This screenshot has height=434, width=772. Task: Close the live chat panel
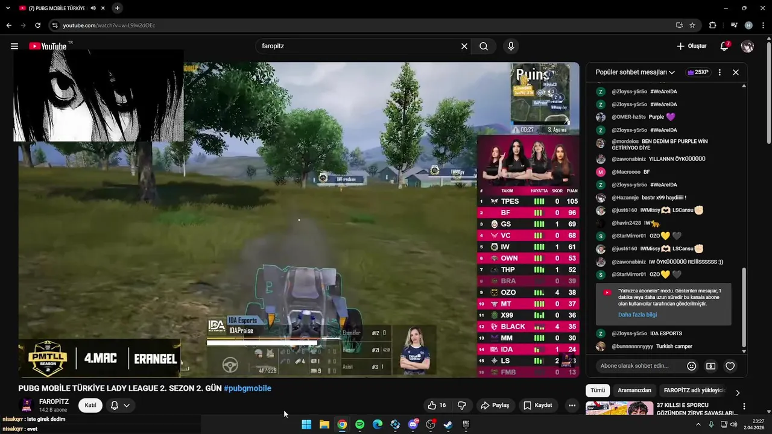pyautogui.click(x=736, y=72)
